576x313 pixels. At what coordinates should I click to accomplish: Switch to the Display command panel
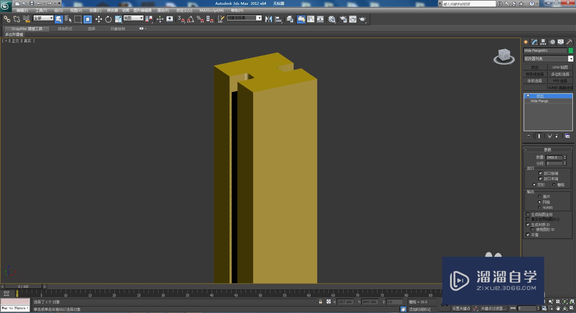pos(561,42)
